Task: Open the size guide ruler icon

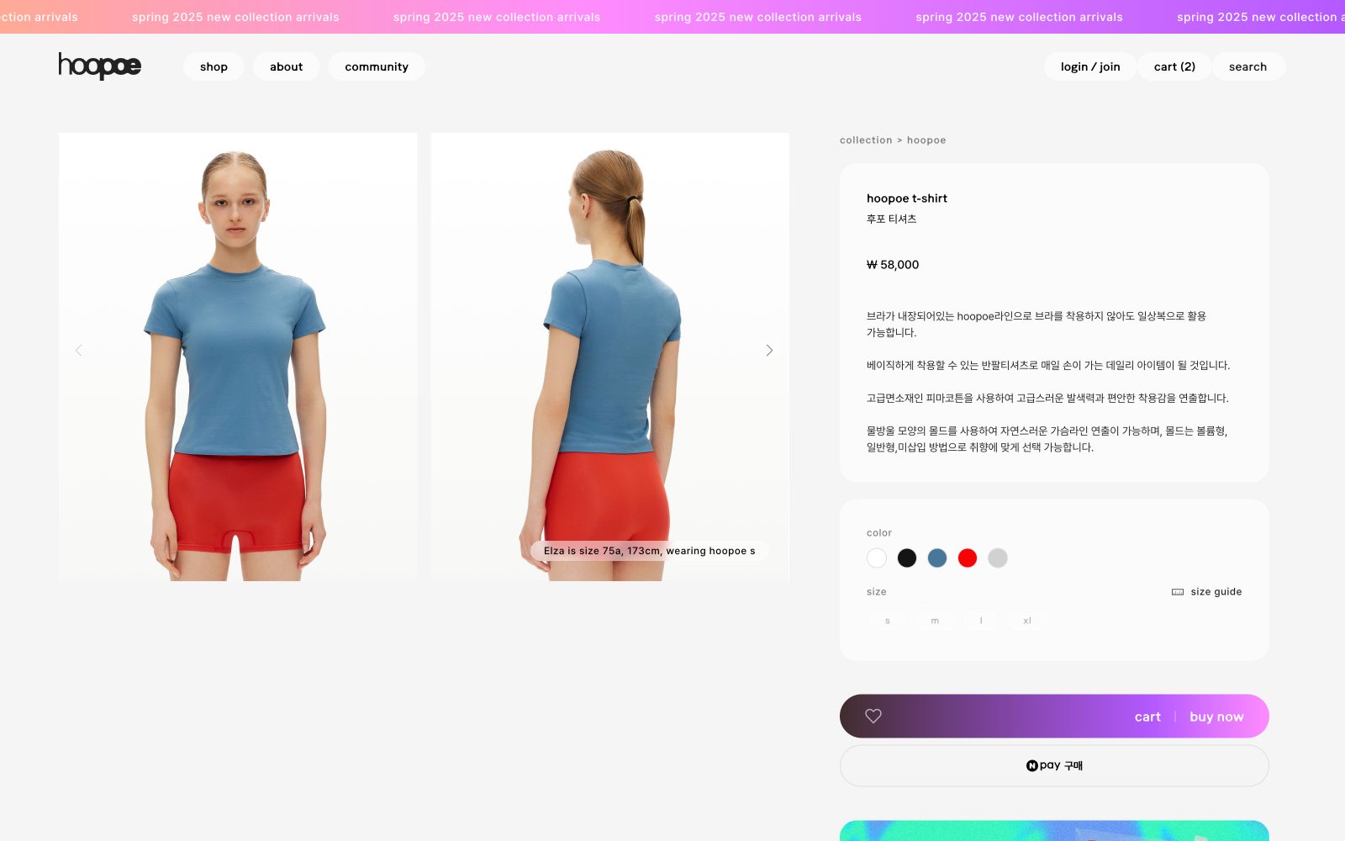Action: (x=1178, y=592)
